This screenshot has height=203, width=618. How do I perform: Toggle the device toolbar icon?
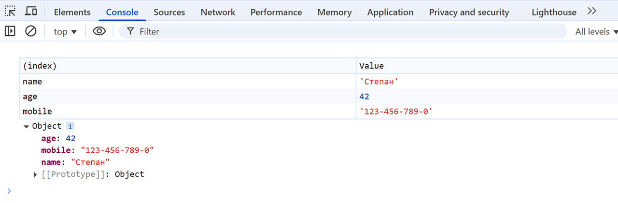tap(31, 11)
